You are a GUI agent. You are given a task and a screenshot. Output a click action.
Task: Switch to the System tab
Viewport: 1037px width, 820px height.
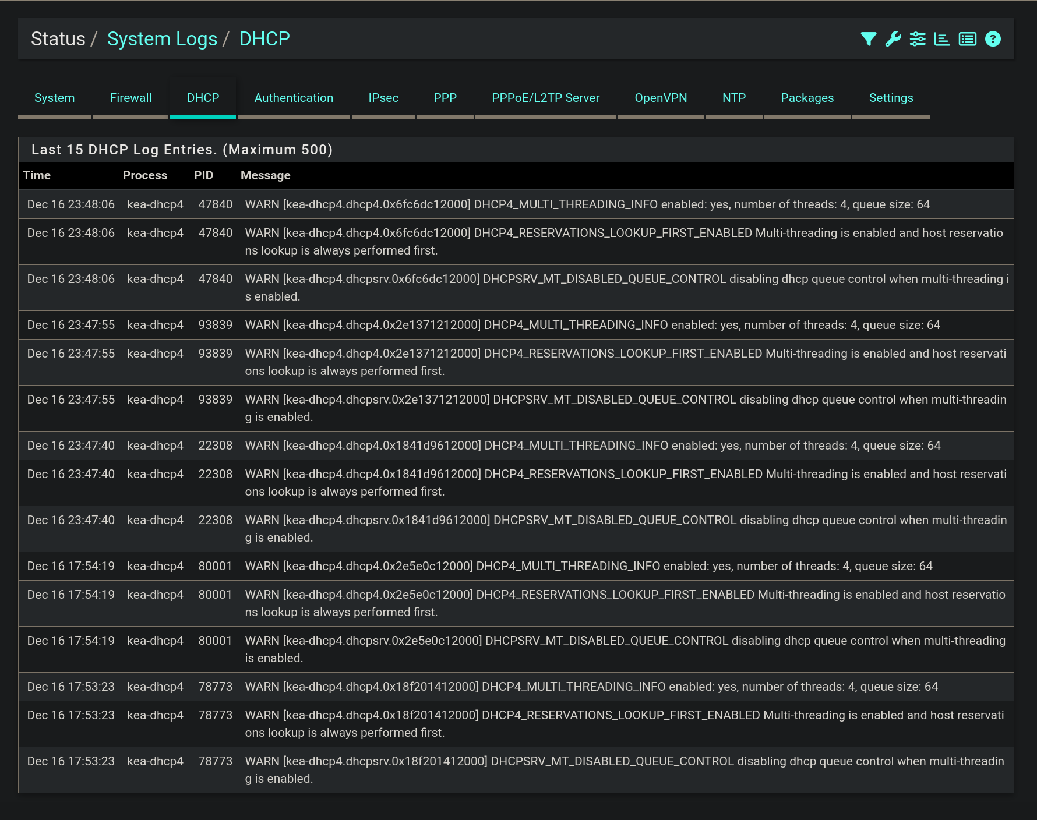pos(54,98)
